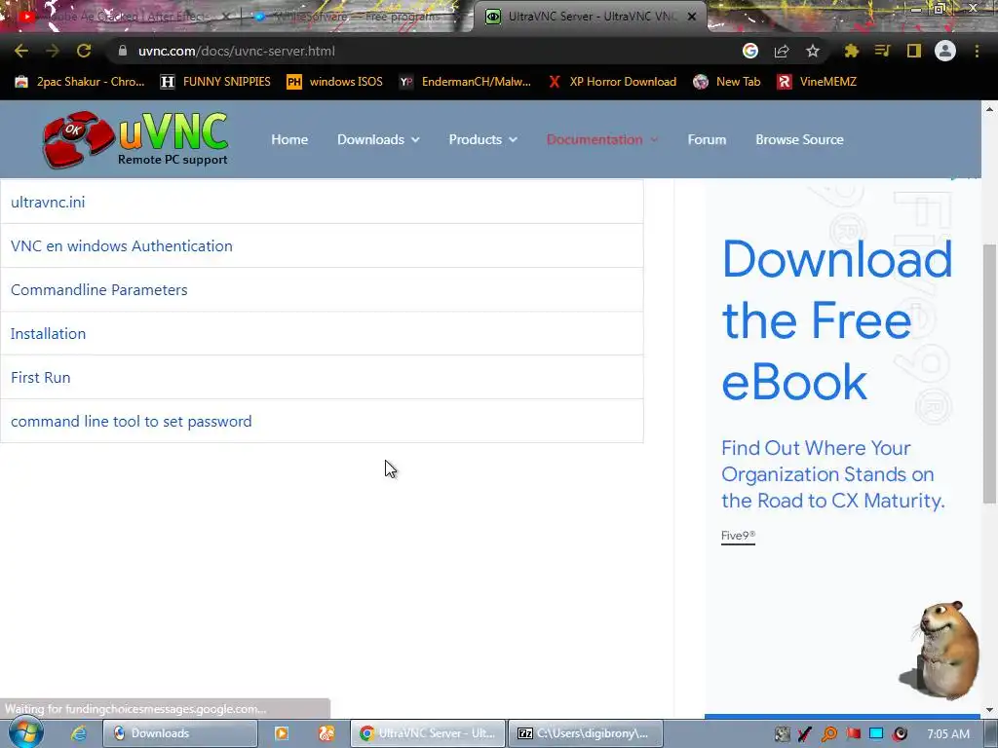Click the UltraVNC Server Chrome taskbar button
Viewport: 998px width, 748px height.
tap(428, 733)
